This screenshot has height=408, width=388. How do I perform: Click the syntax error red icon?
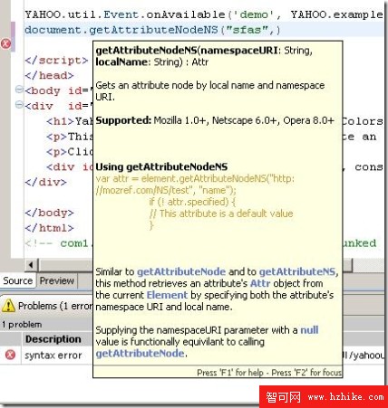pos(10,355)
